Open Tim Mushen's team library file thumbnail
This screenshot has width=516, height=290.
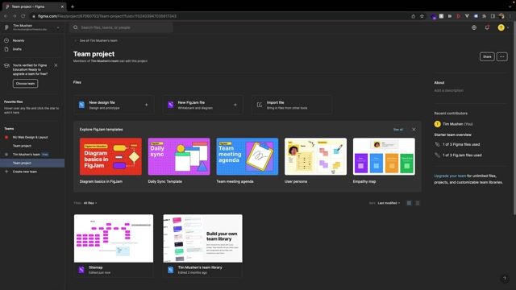(x=202, y=238)
